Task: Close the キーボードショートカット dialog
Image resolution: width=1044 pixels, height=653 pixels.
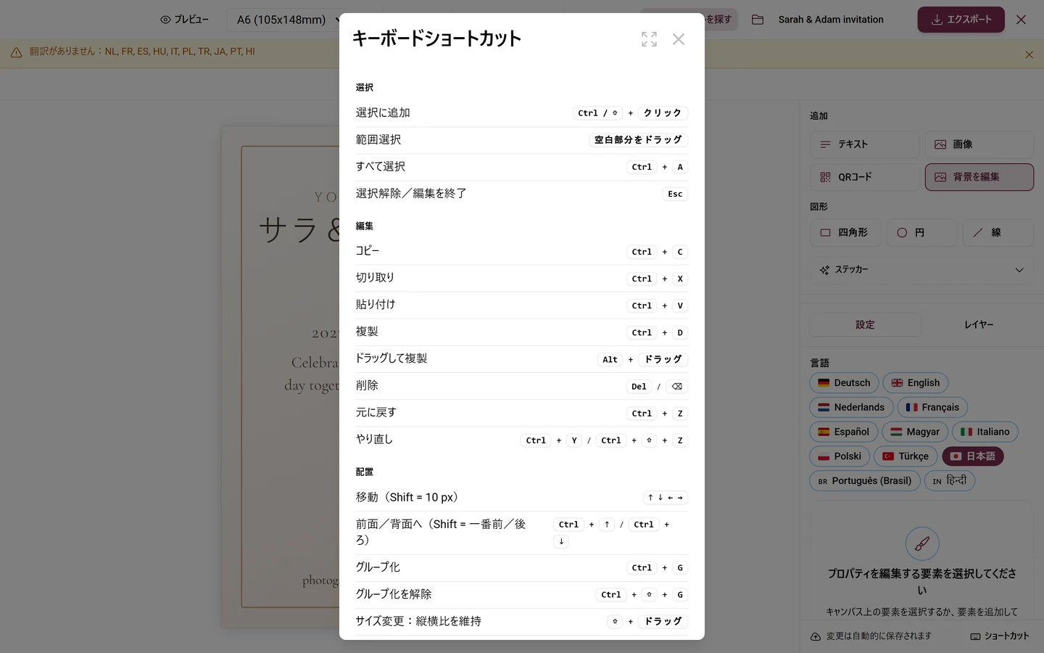Action: 679,39
